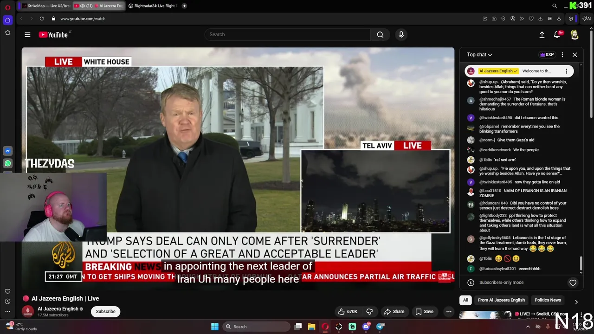
Task: Open the Windows Start button
Action: click(x=215, y=327)
